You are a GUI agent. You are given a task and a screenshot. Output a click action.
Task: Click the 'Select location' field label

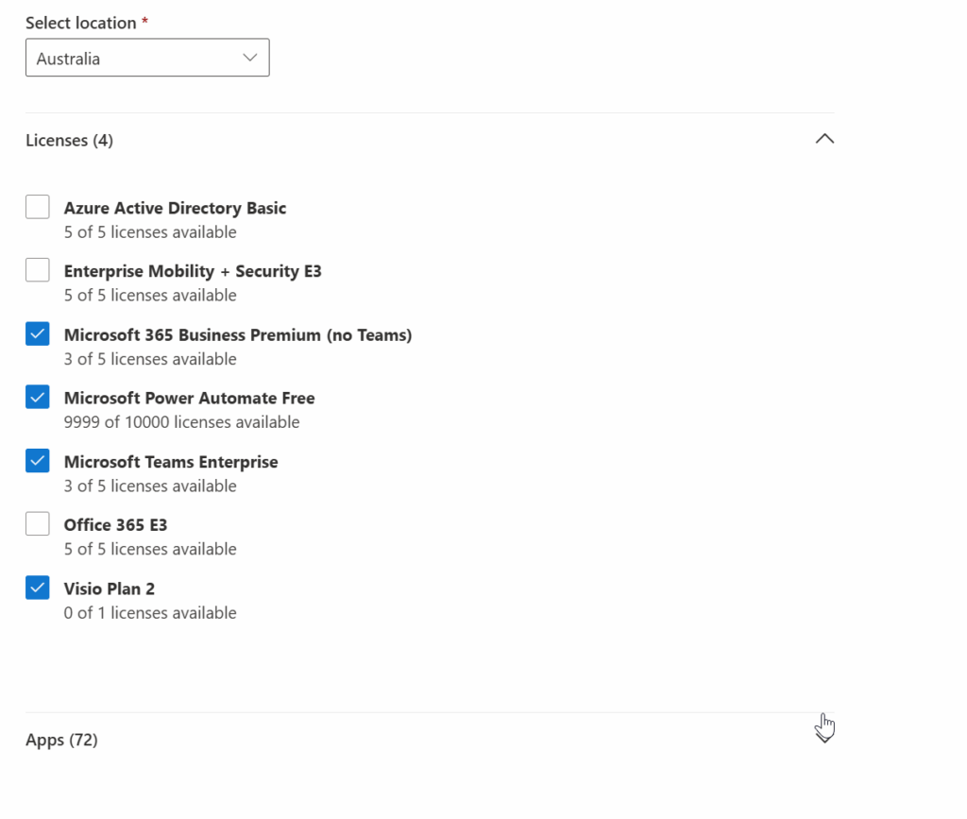(81, 23)
